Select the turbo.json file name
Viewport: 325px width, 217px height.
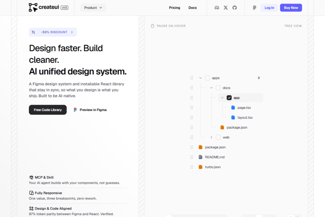pos(213,167)
